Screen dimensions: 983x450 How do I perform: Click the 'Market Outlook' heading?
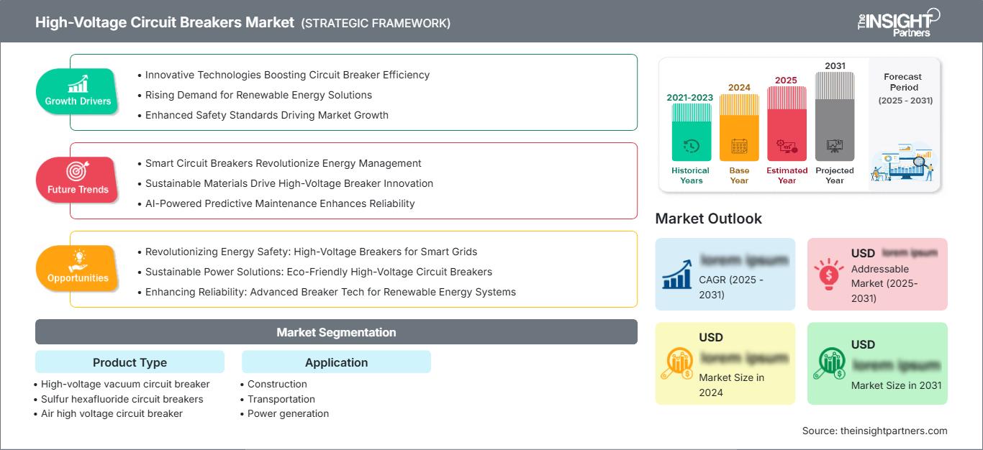pyautogui.click(x=708, y=219)
